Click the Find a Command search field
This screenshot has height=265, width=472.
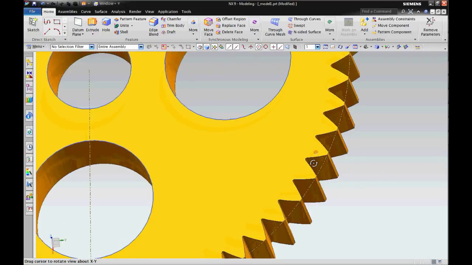(379, 11)
